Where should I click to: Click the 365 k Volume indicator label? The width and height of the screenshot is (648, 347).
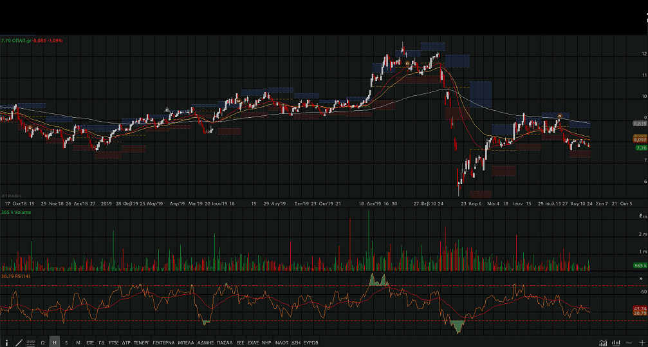click(17, 211)
